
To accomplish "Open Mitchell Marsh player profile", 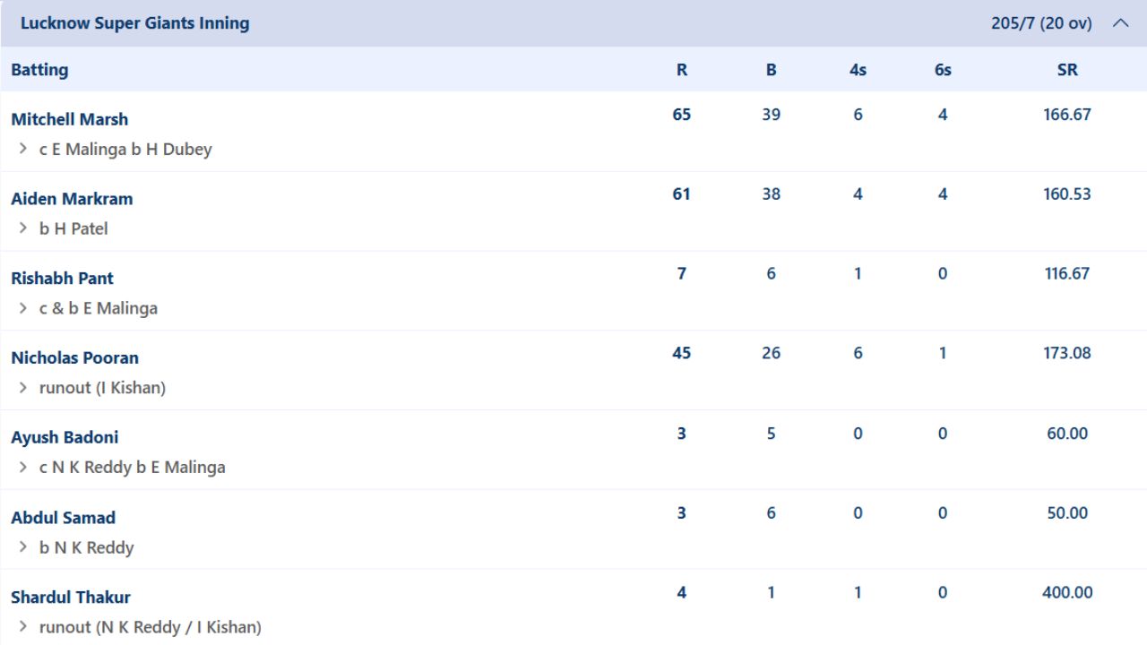I will 69,119.
